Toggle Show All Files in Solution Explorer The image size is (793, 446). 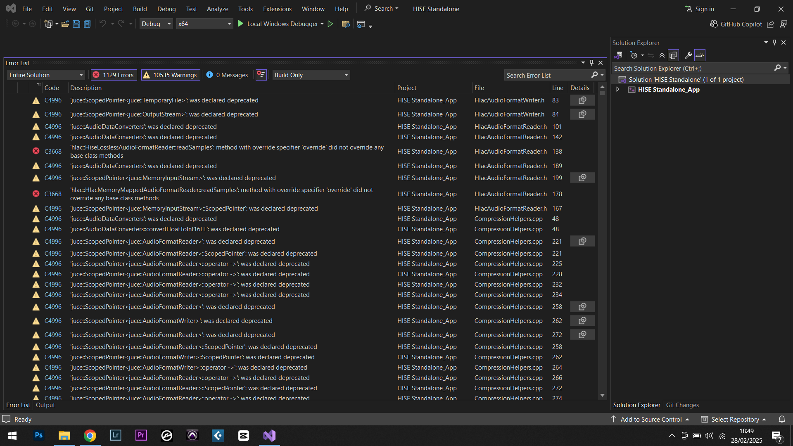pyautogui.click(x=673, y=55)
